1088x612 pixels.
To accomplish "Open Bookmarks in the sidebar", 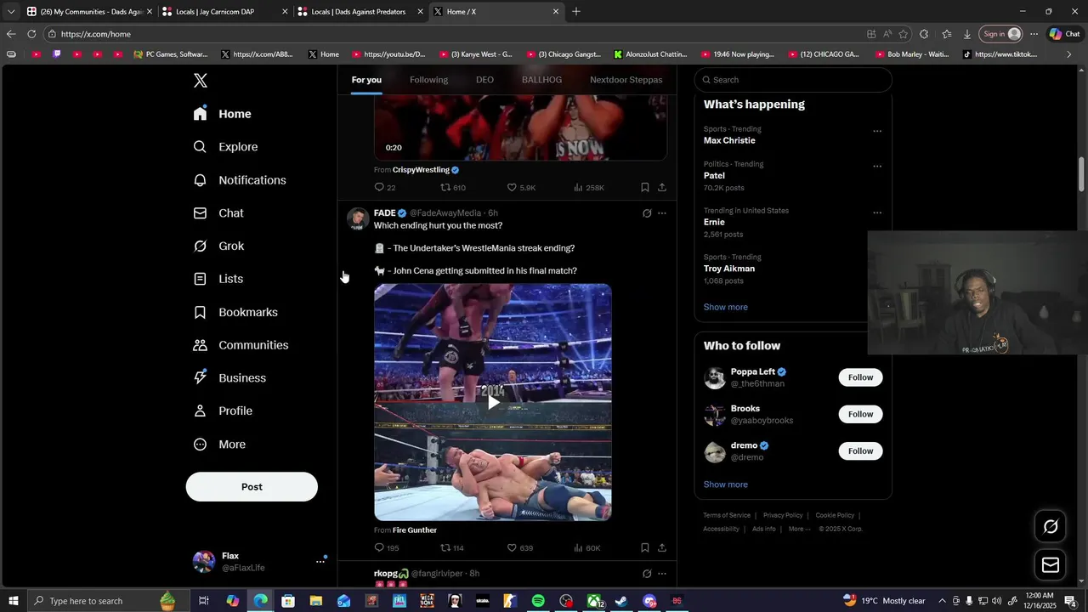I will (235, 312).
